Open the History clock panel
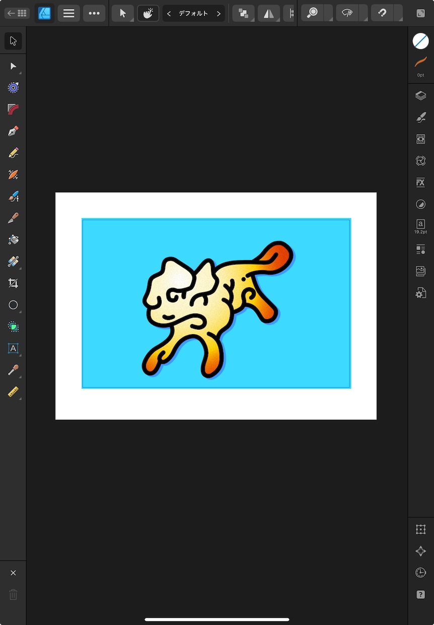434x625 pixels. (x=421, y=573)
